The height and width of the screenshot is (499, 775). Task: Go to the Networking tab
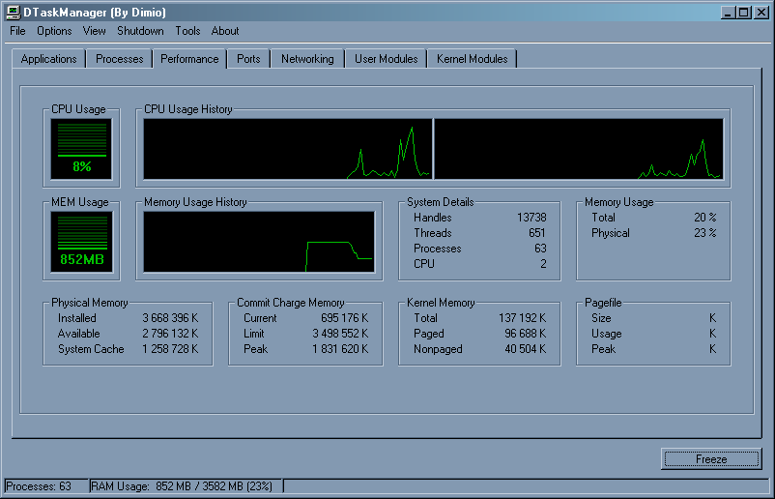307,59
